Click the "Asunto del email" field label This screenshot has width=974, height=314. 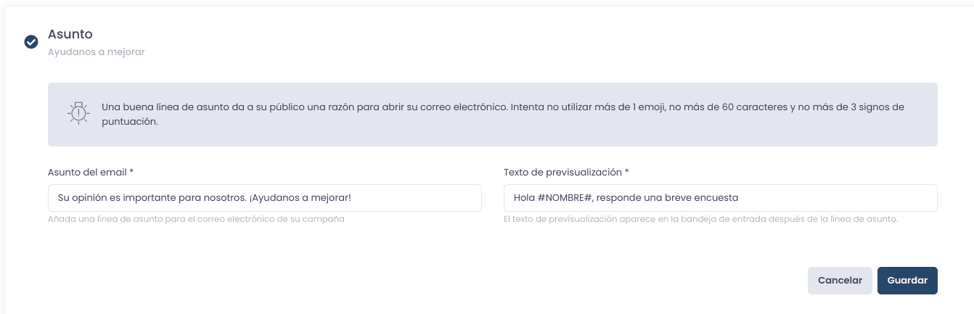(87, 173)
